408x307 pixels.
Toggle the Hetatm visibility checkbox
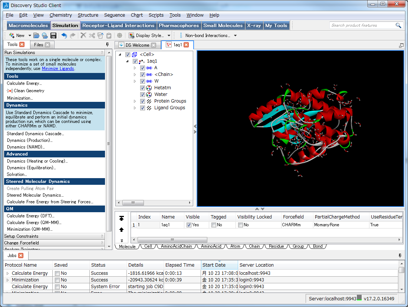[x=142, y=88]
